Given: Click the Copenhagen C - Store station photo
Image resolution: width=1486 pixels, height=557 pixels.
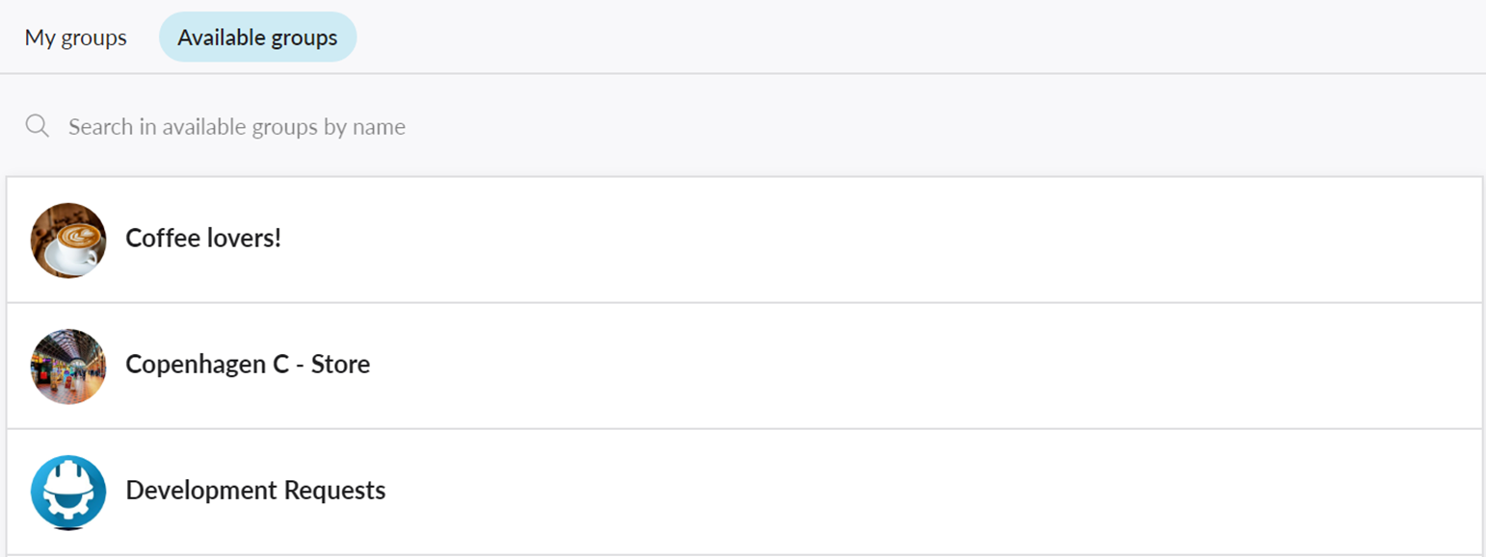Looking at the screenshot, I should pyautogui.click(x=68, y=367).
